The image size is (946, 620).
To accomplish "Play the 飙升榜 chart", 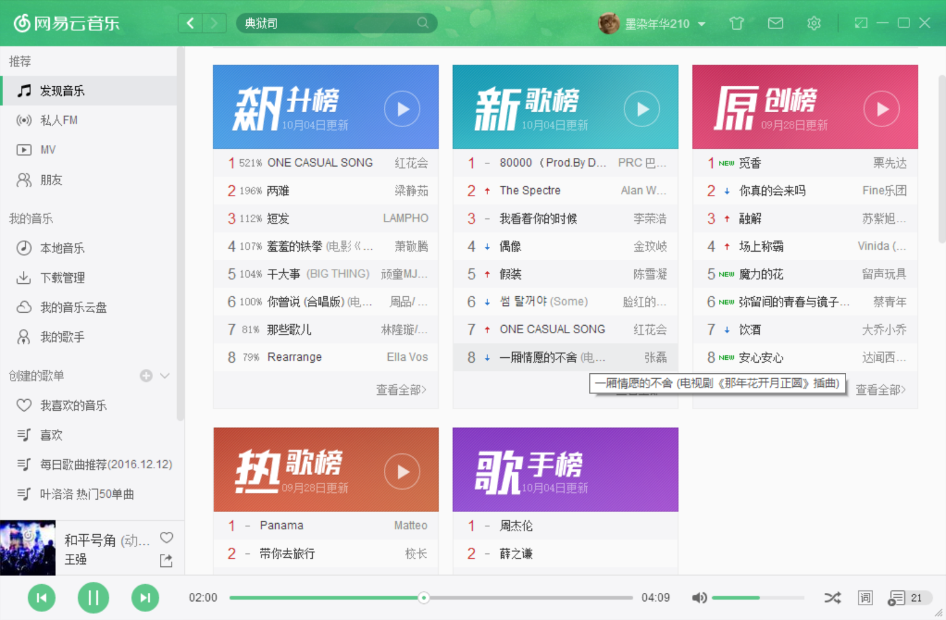I will pos(402,109).
